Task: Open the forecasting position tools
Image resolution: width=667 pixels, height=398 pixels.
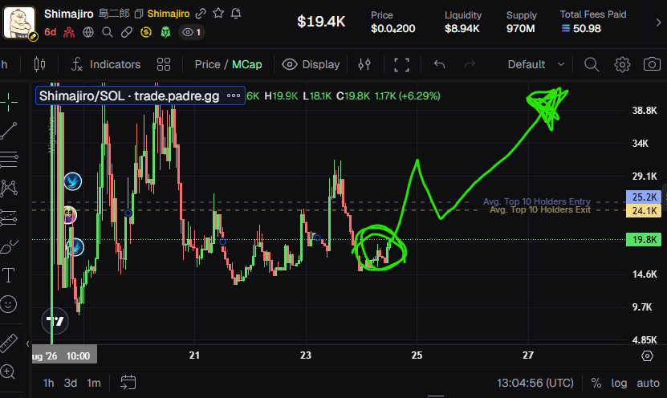Action: click(9, 217)
